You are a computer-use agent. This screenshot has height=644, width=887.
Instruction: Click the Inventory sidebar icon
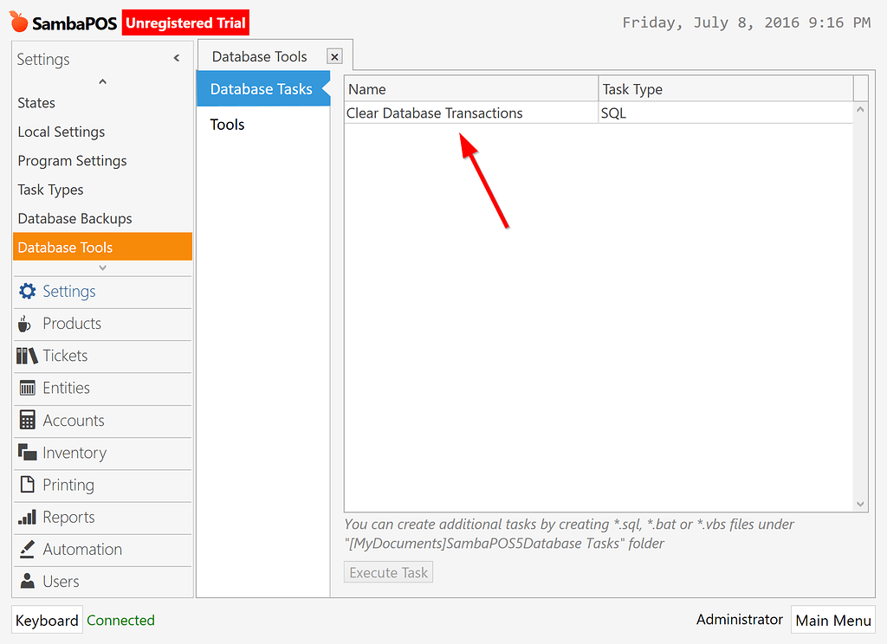click(26, 453)
